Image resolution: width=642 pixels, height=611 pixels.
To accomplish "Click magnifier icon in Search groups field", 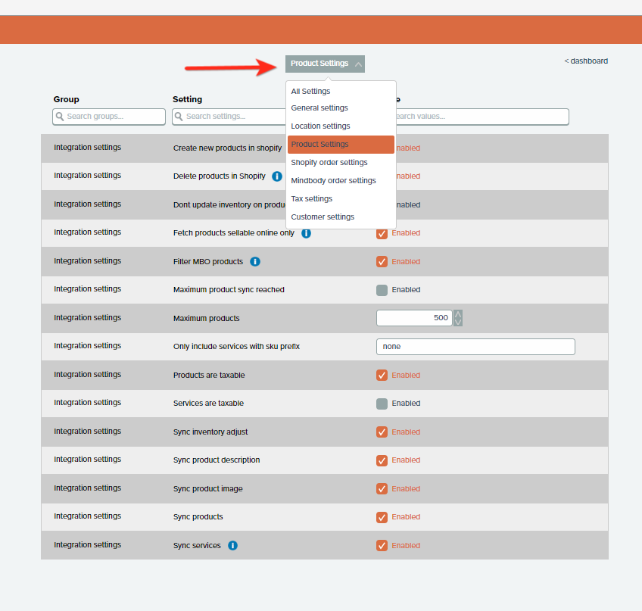I will [x=59, y=117].
